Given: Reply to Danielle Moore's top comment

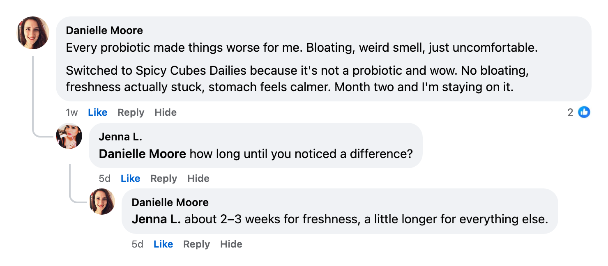Looking at the screenshot, I should coord(131,112).
